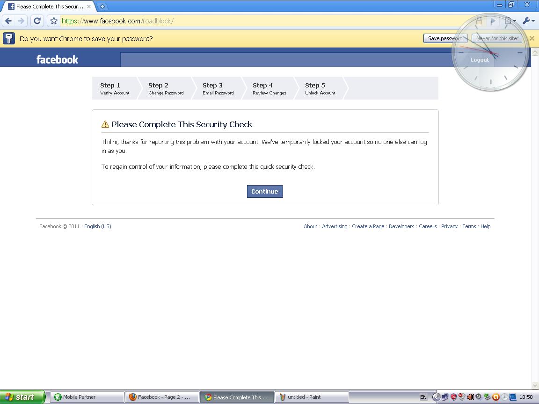Expand hidden tray icons with the arrow
The width and height of the screenshot is (539, 404).
(x=436, y=397)
